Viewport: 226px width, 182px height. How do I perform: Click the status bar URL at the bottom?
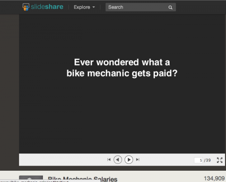pyautogui.click(x=35, y=181)
